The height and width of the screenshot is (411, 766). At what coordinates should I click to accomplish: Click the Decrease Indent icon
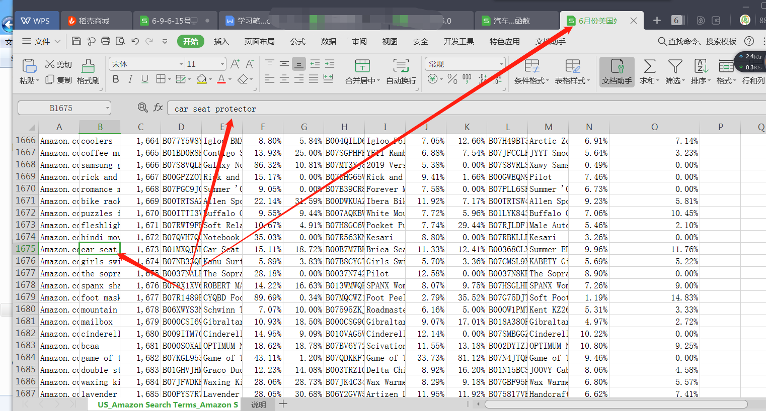315,64
